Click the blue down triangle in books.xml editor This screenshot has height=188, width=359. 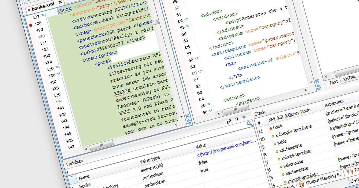tap(189, 123)
